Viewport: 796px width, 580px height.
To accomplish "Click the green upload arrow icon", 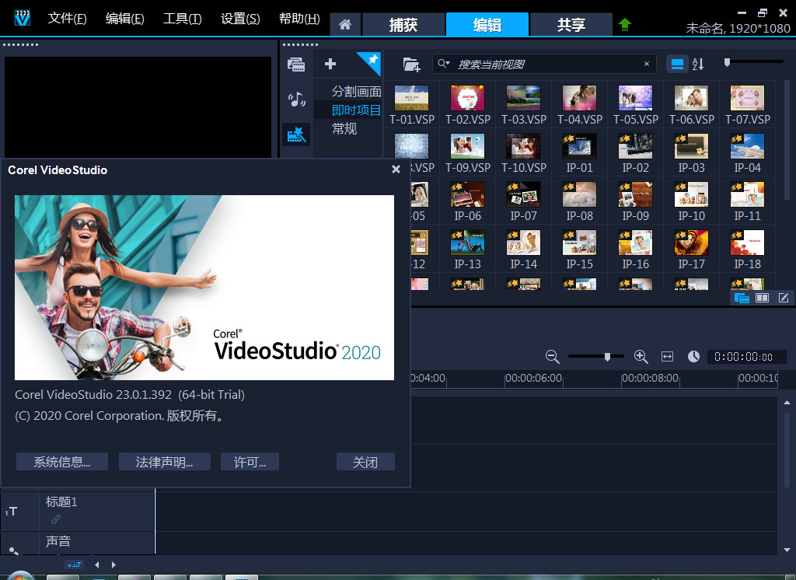I will point(625,24).
